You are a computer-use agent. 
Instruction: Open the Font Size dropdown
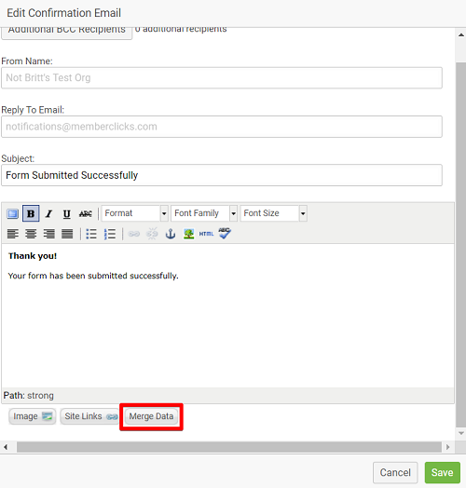(273, 213)
